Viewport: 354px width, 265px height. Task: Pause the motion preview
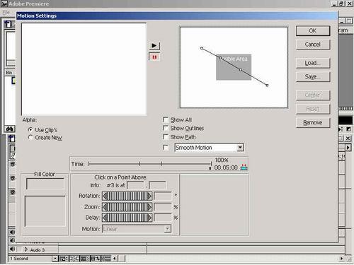154,57
